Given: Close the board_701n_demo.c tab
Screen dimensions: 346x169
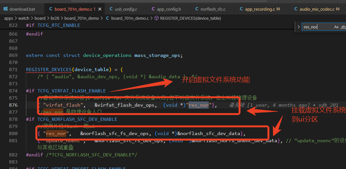Looking at the screenshot, I should tap(100, 9).
